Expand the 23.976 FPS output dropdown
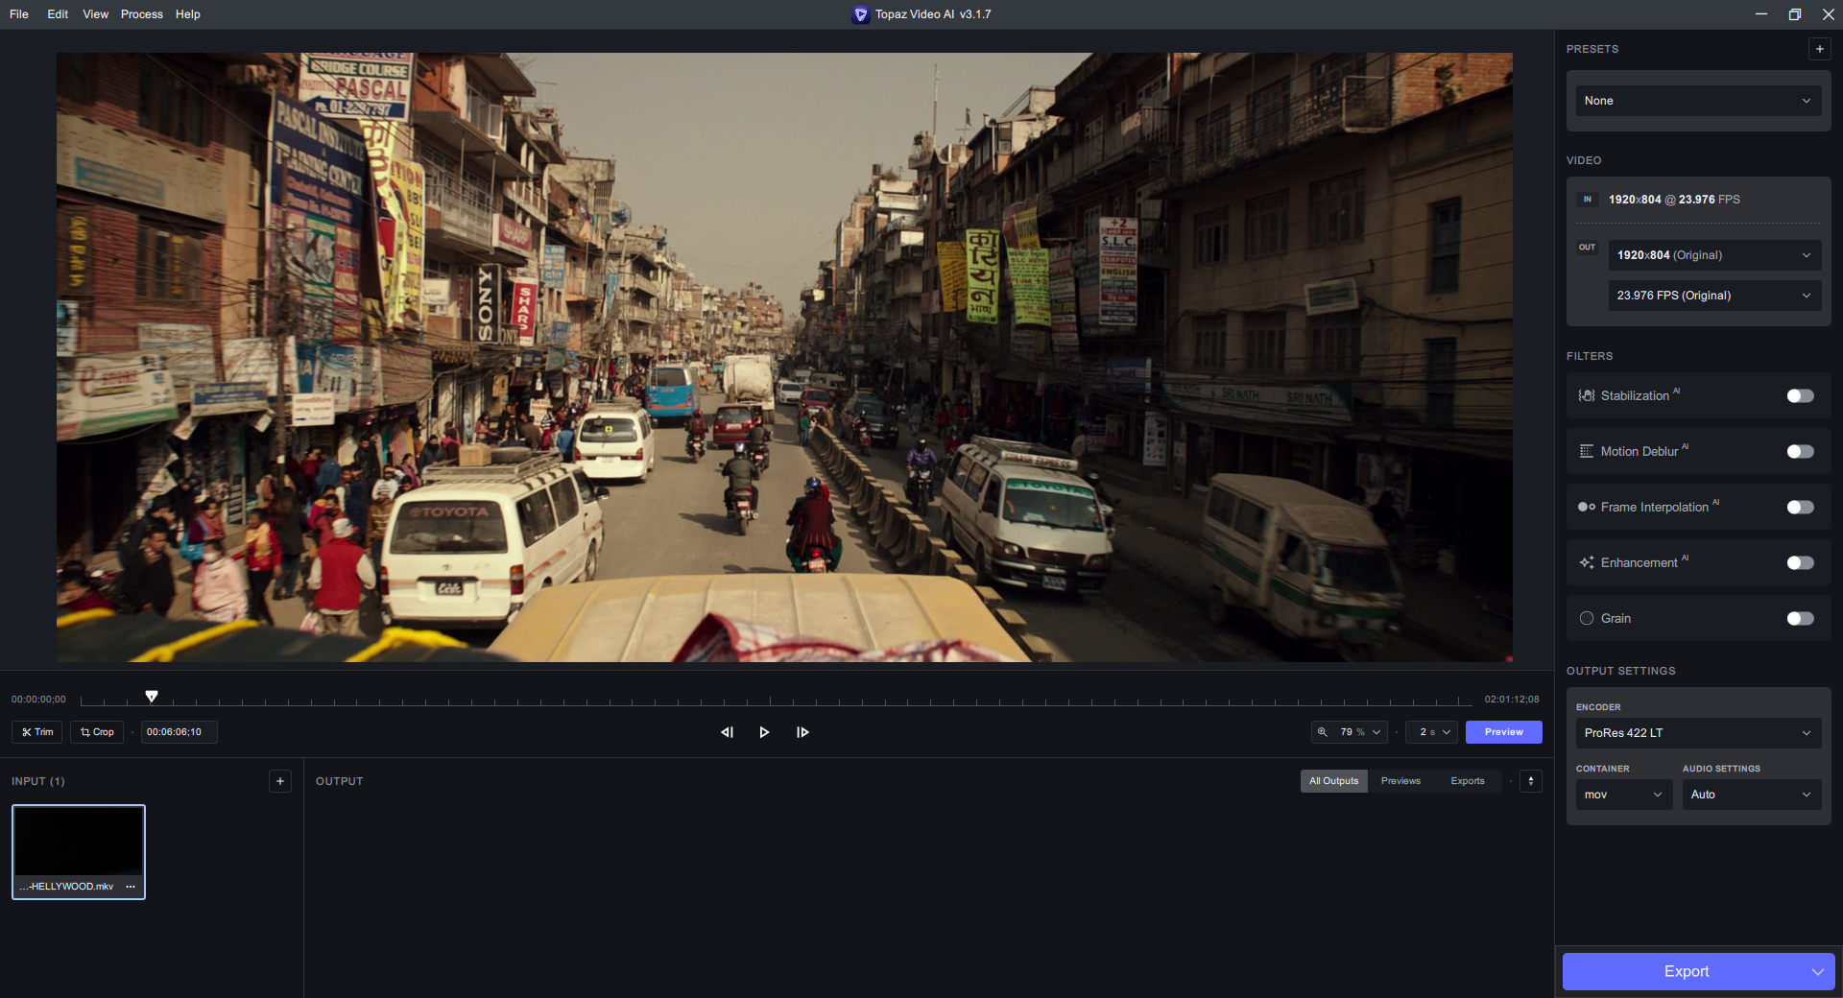 (x=1714, y=296)
